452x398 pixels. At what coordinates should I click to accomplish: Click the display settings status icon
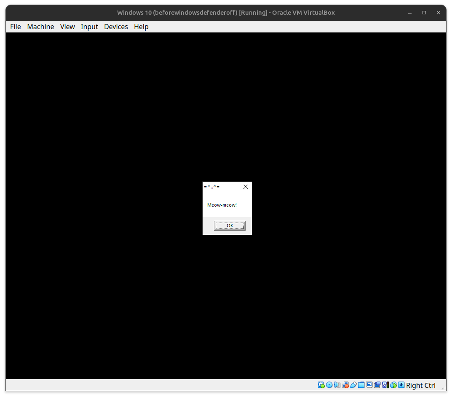(x=369, y=385)
